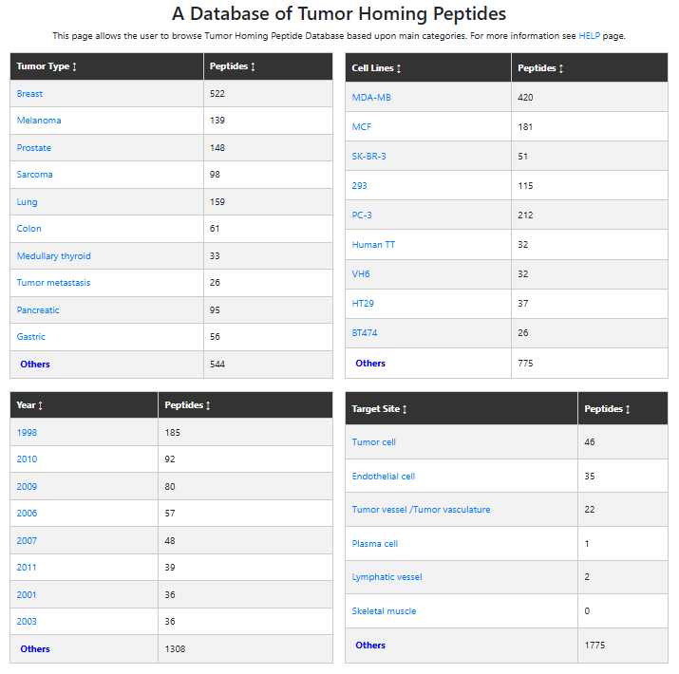
Task: Sort Peptides column in Year table
Action: (x=208, y=405)
